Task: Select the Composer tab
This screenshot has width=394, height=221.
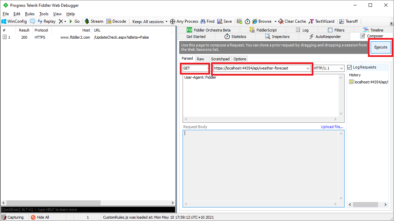Action: (372, 36)
